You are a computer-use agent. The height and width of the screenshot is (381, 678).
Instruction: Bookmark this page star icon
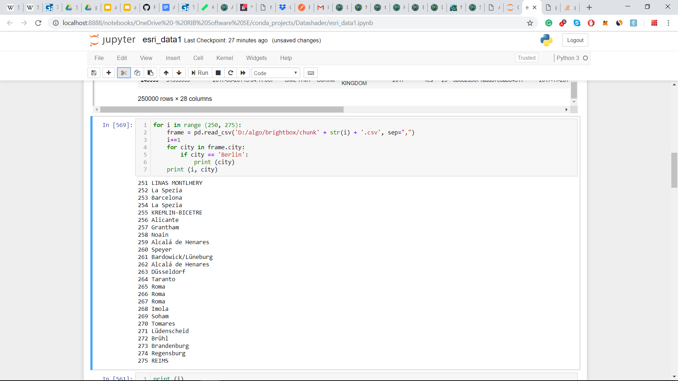click(x=530, y=23)
